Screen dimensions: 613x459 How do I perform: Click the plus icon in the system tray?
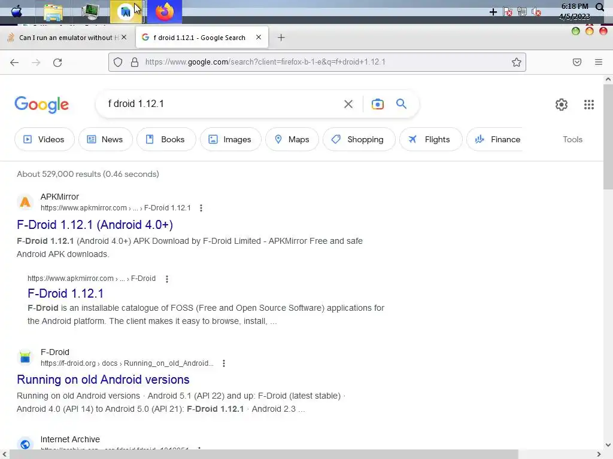tap(493, 12)
